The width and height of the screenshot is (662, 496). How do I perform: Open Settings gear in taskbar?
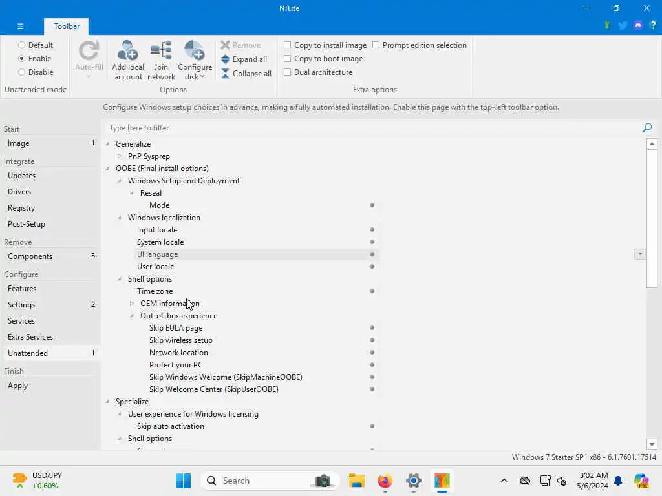coord(413,480)
